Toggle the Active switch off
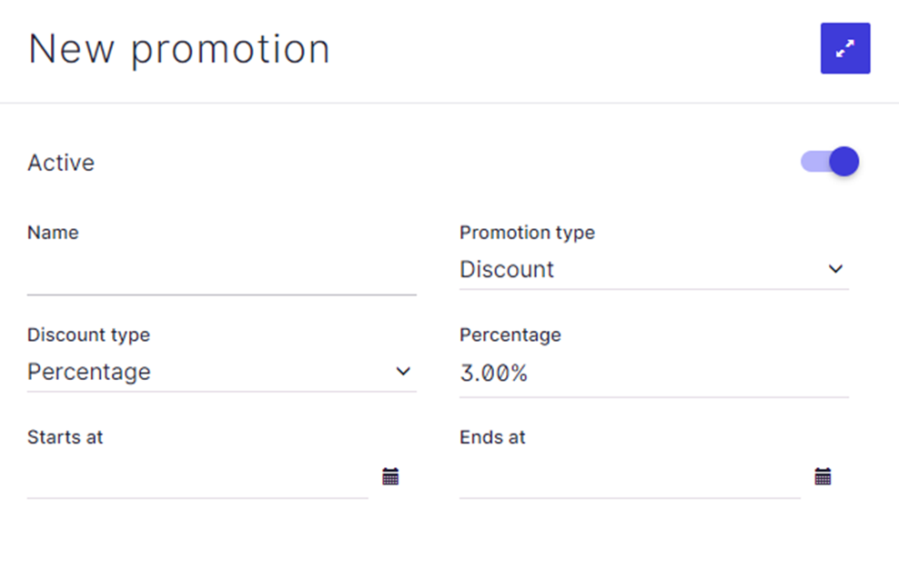 point(831,162)
